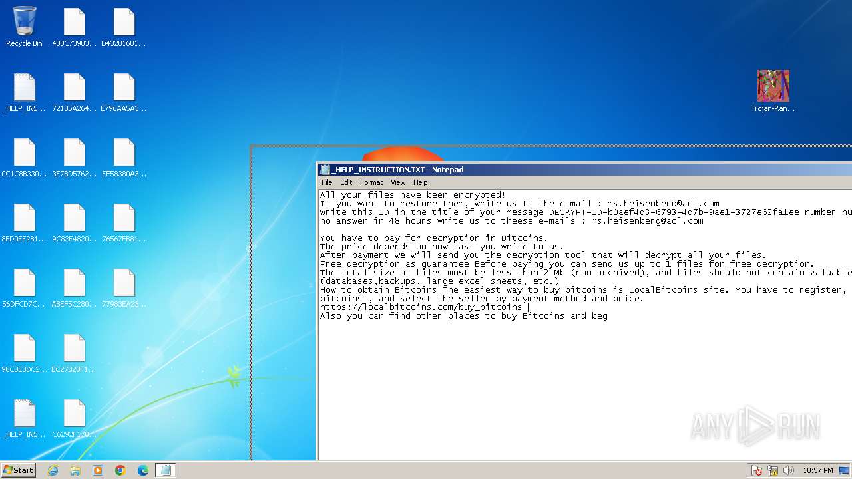The image size is (852, 479).
Task: Launch Microsoft Edge from taskbar
Action: pyautogui.click(x=143, y=470)
